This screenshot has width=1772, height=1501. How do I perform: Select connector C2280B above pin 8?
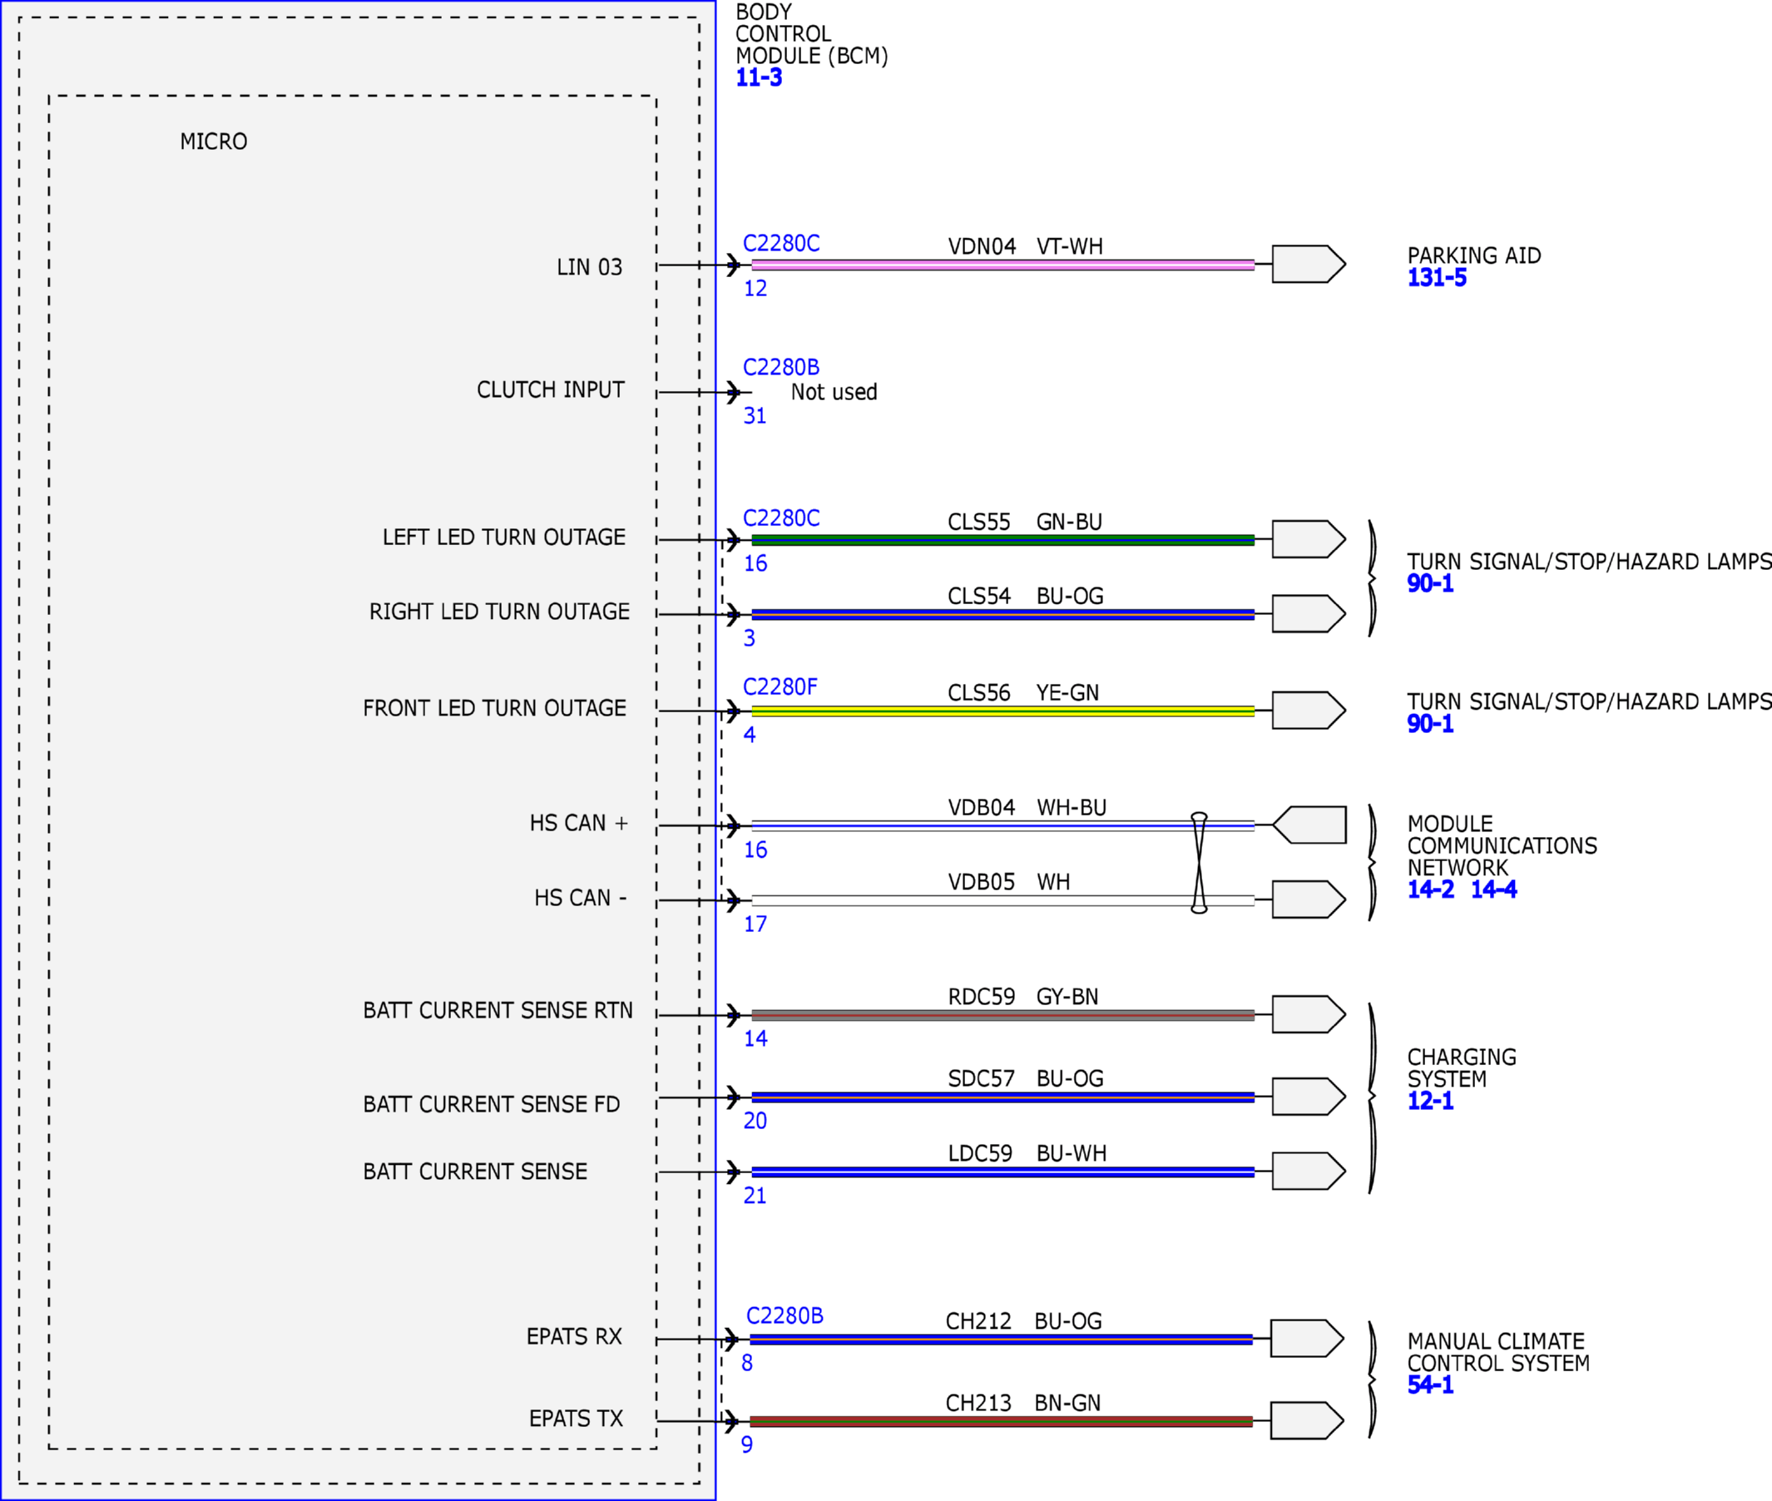pyautogui.click(x=785, y=1315)
